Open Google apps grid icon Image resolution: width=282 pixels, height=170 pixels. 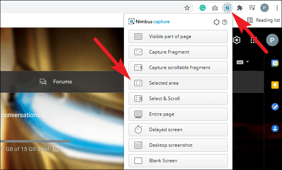[253, 40]
